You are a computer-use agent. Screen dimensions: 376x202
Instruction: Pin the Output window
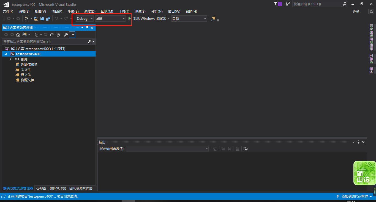coord(358,142)
